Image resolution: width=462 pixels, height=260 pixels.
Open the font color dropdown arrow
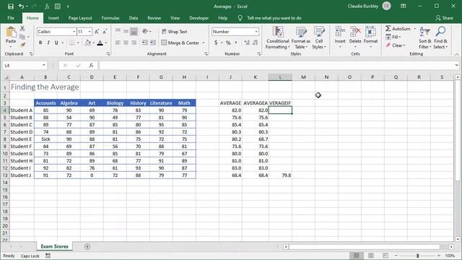[x=106, y=43]
